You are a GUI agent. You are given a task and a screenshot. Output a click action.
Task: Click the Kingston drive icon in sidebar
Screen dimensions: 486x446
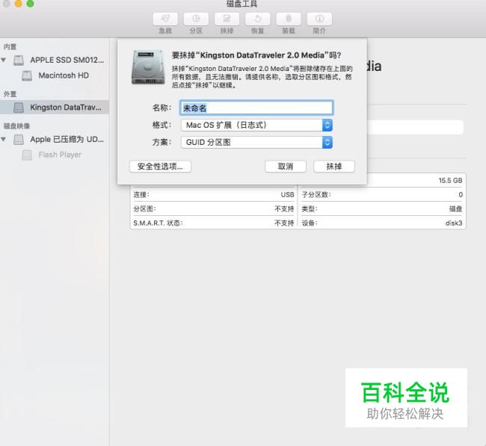pyautogui.click(x=19, y=108)
